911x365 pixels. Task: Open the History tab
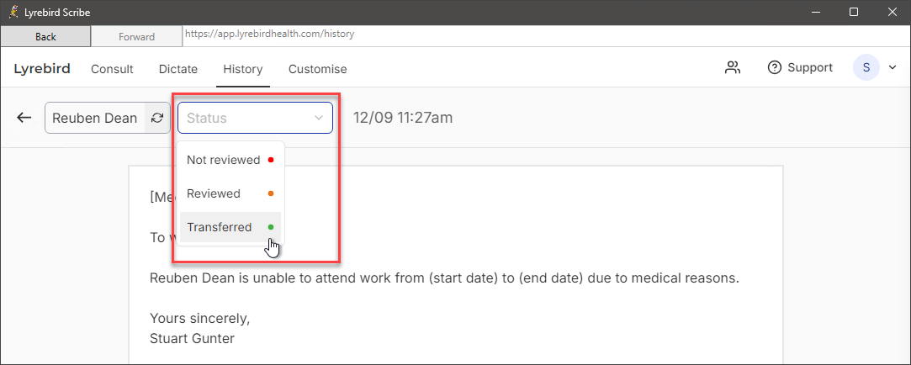[243, 69]
